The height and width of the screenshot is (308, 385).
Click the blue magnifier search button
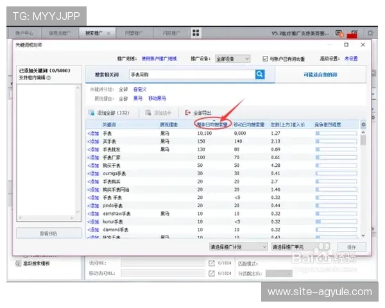[x=260, y=74]
